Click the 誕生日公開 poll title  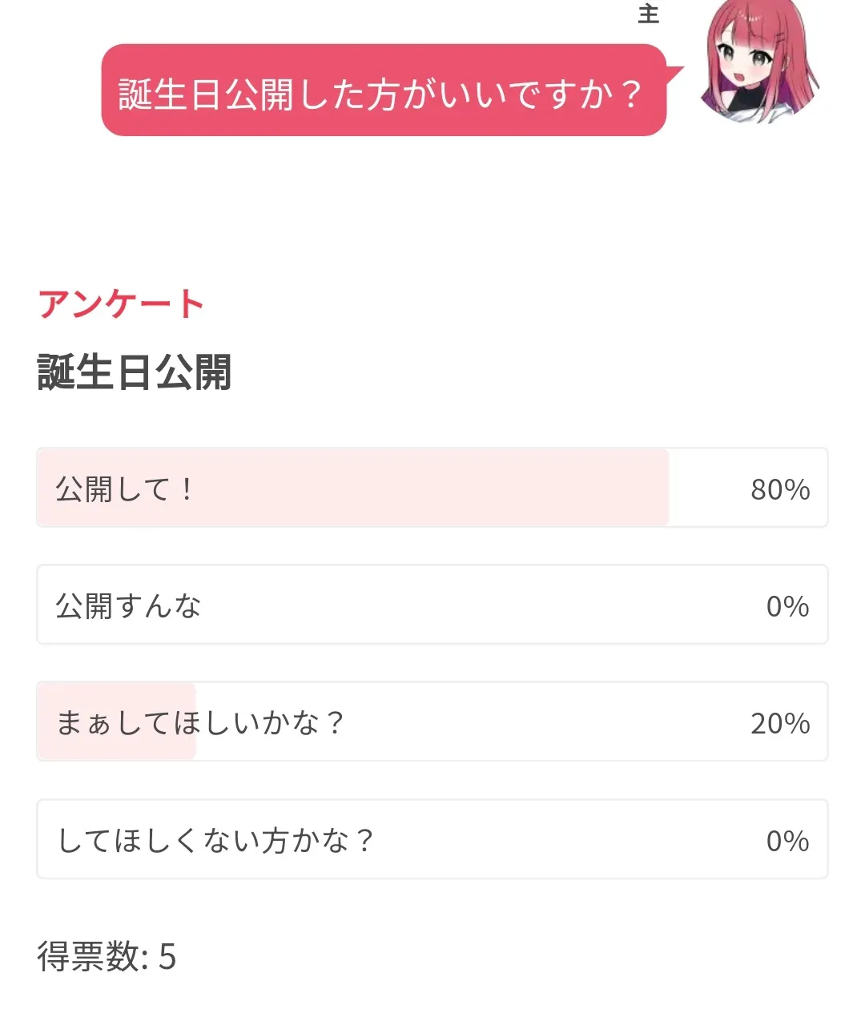(x=135, y=373)
